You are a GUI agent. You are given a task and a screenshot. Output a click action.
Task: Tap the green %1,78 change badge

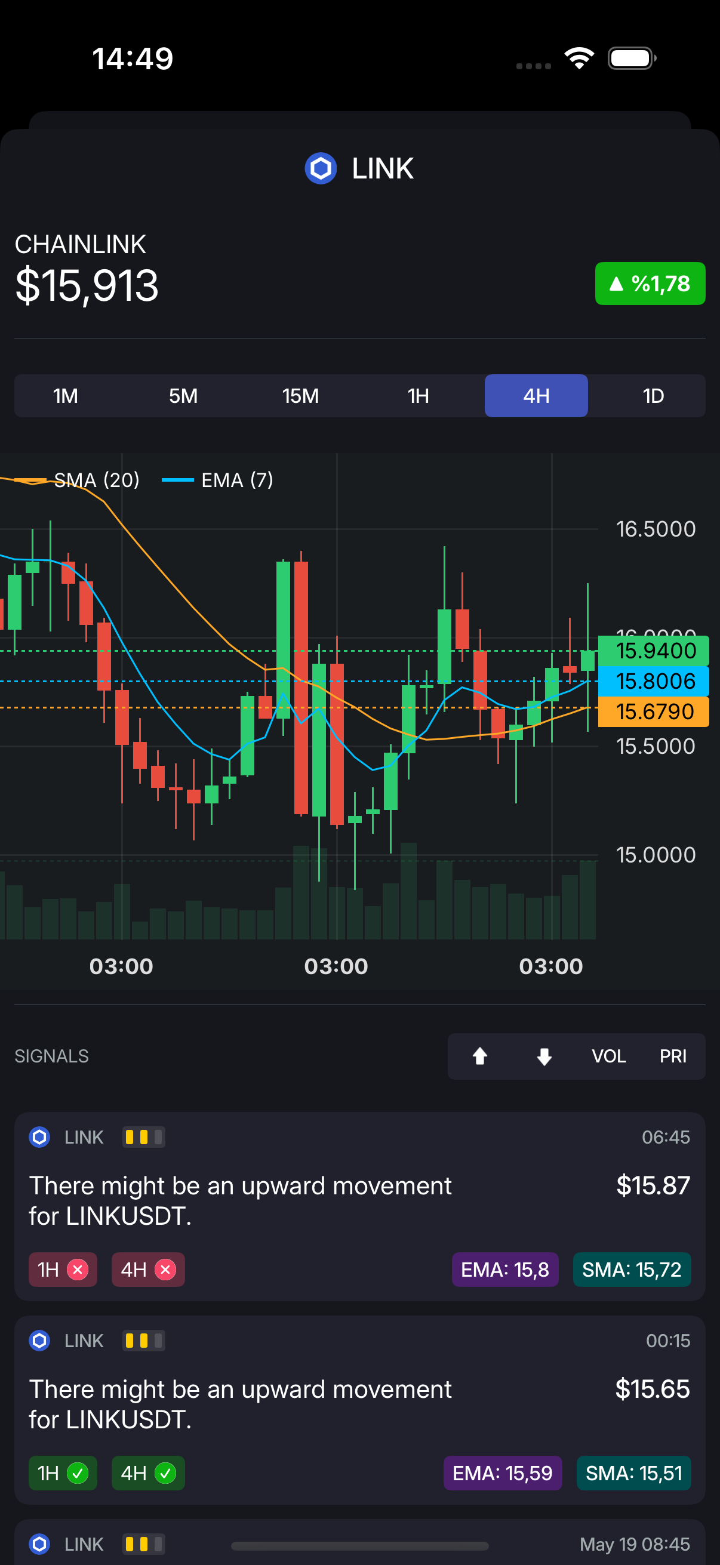point(650,284)
